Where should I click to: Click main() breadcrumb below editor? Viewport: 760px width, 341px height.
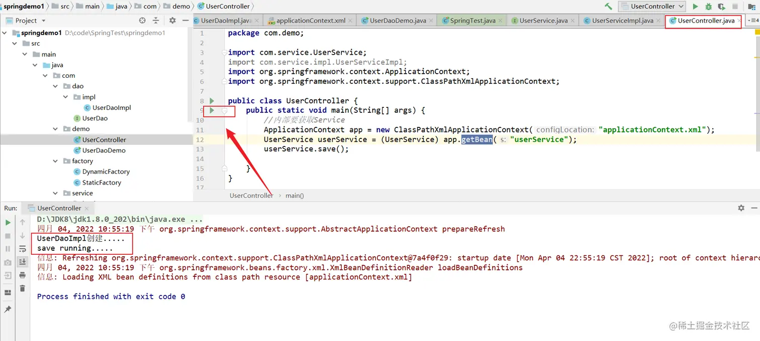pos(295,196)
